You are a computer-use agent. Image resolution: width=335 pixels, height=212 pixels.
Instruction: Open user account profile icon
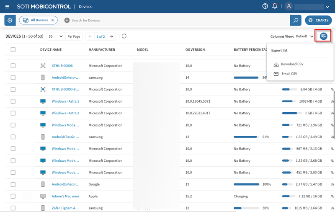click(289, 6)
